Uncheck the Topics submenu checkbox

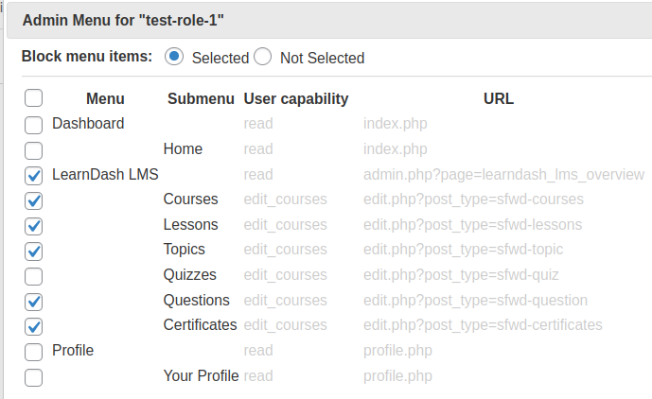pyautogui.click(x=34, y=252)
